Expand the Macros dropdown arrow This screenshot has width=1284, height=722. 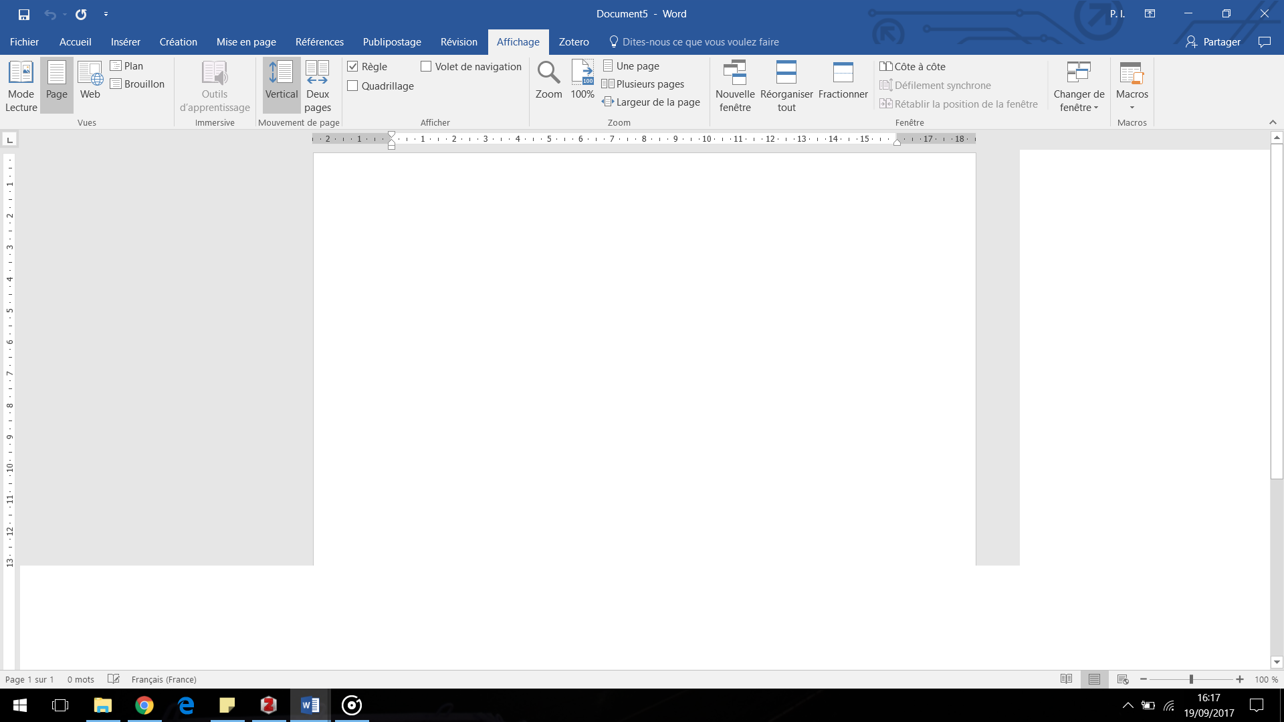[1132, 108]
